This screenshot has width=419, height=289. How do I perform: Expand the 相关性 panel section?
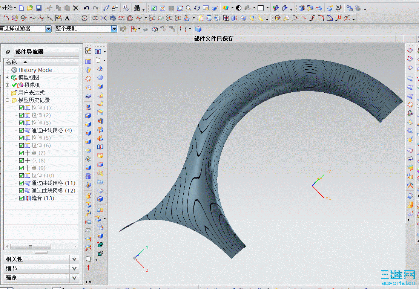(74, 259)
